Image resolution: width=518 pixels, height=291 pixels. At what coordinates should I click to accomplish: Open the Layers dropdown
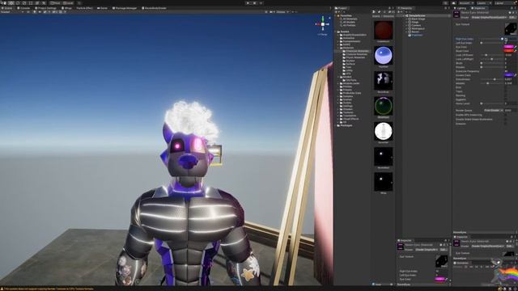(483, 3)
